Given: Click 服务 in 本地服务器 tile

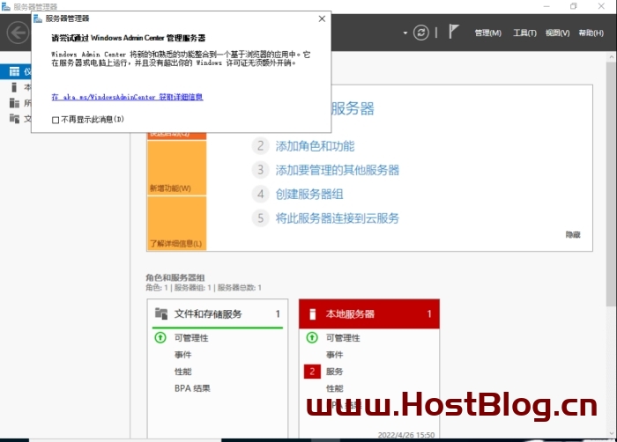Looking at the screenshot, I should pyautogui.click(x=334, y=372).
